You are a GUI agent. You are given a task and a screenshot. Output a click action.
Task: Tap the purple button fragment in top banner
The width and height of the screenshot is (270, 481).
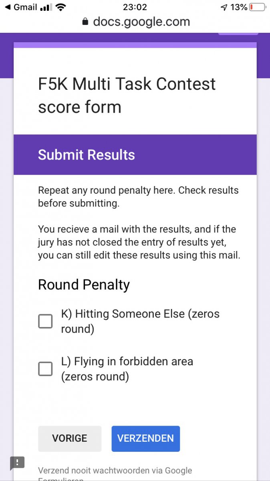[x=237, y=34]
